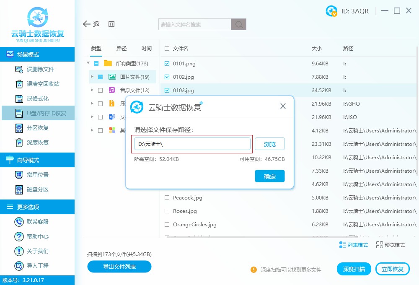Switch to the 时间 tab

tap(146, 48)
